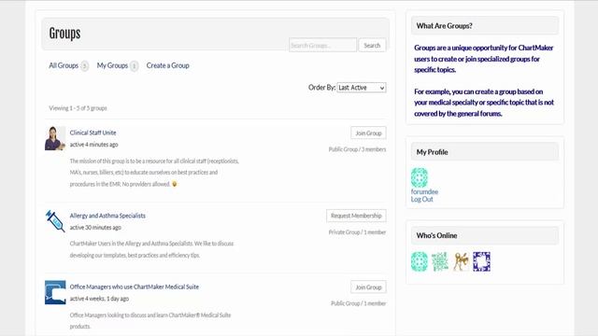Open the Order By dropdown

(362, 88)
